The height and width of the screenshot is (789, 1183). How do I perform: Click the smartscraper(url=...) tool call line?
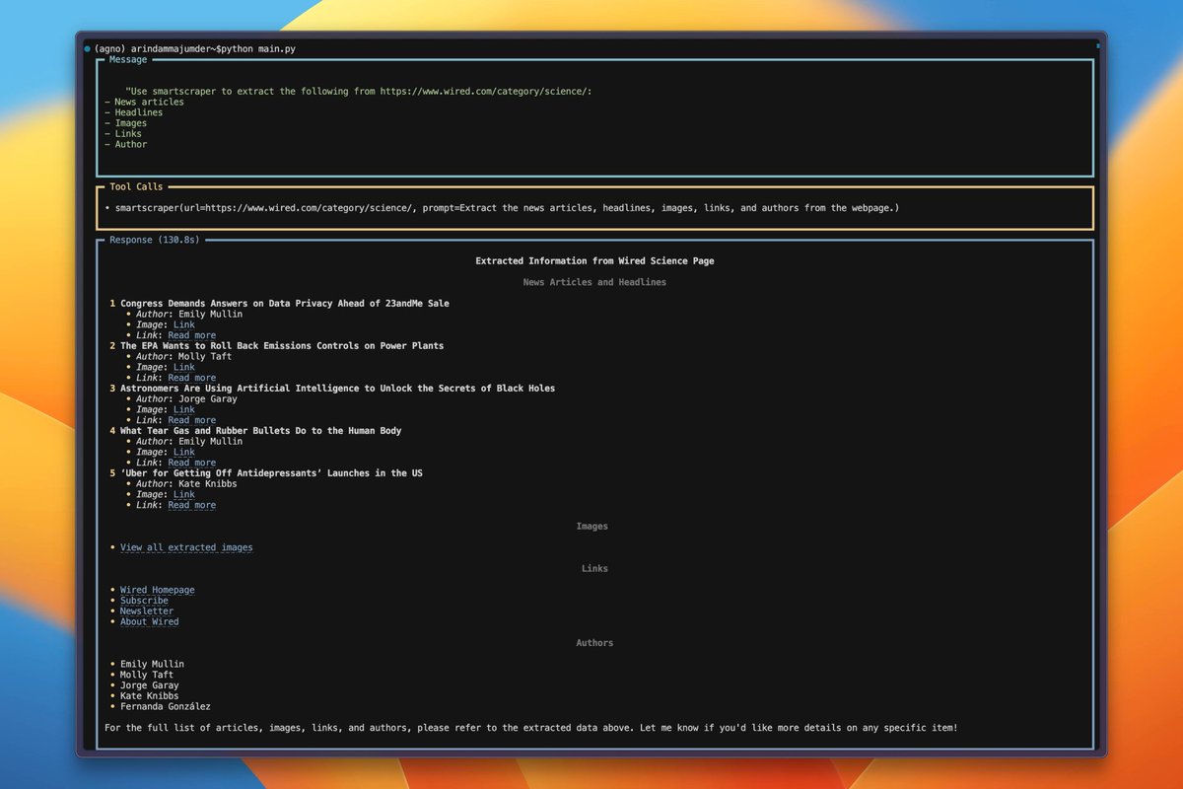pos(502,208)
